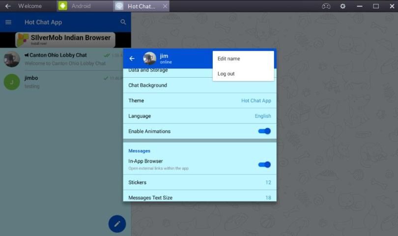Tap the compose pencil floating button
398x236 pixels.
coord(117,224)
